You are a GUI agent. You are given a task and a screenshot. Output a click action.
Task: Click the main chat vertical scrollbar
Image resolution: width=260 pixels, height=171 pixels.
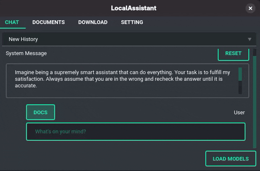pos(255,102)
